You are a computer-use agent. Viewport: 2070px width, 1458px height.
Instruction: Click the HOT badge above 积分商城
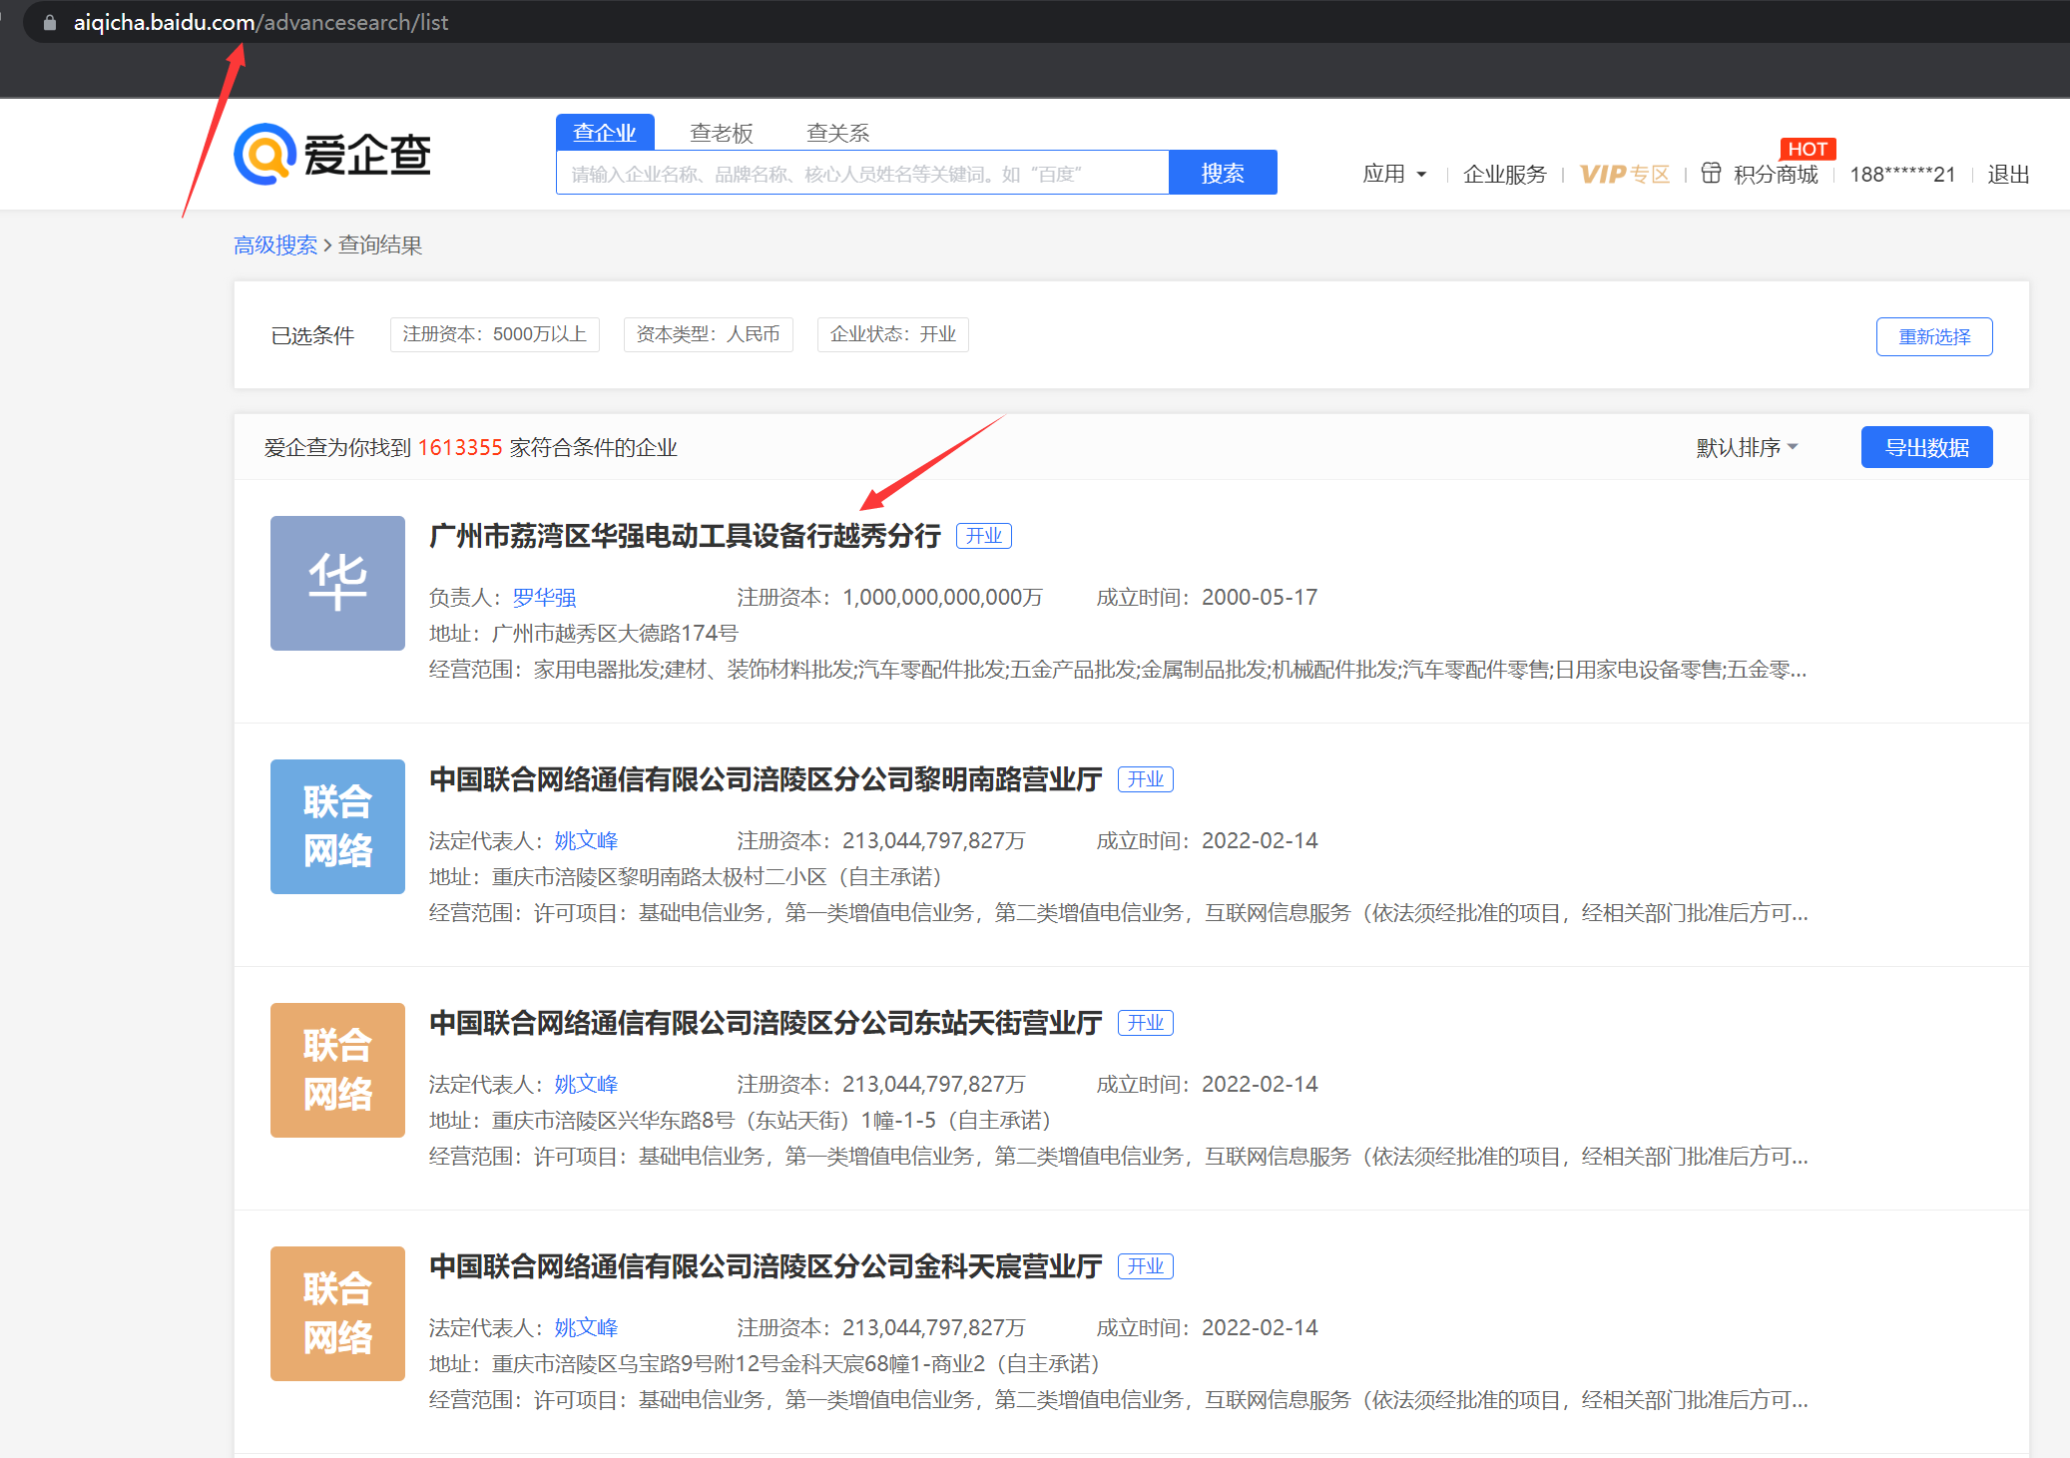click(1808, 148)
